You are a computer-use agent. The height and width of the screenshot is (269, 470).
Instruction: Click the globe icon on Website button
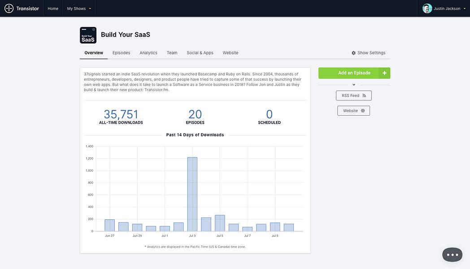(x=363, y=111)
